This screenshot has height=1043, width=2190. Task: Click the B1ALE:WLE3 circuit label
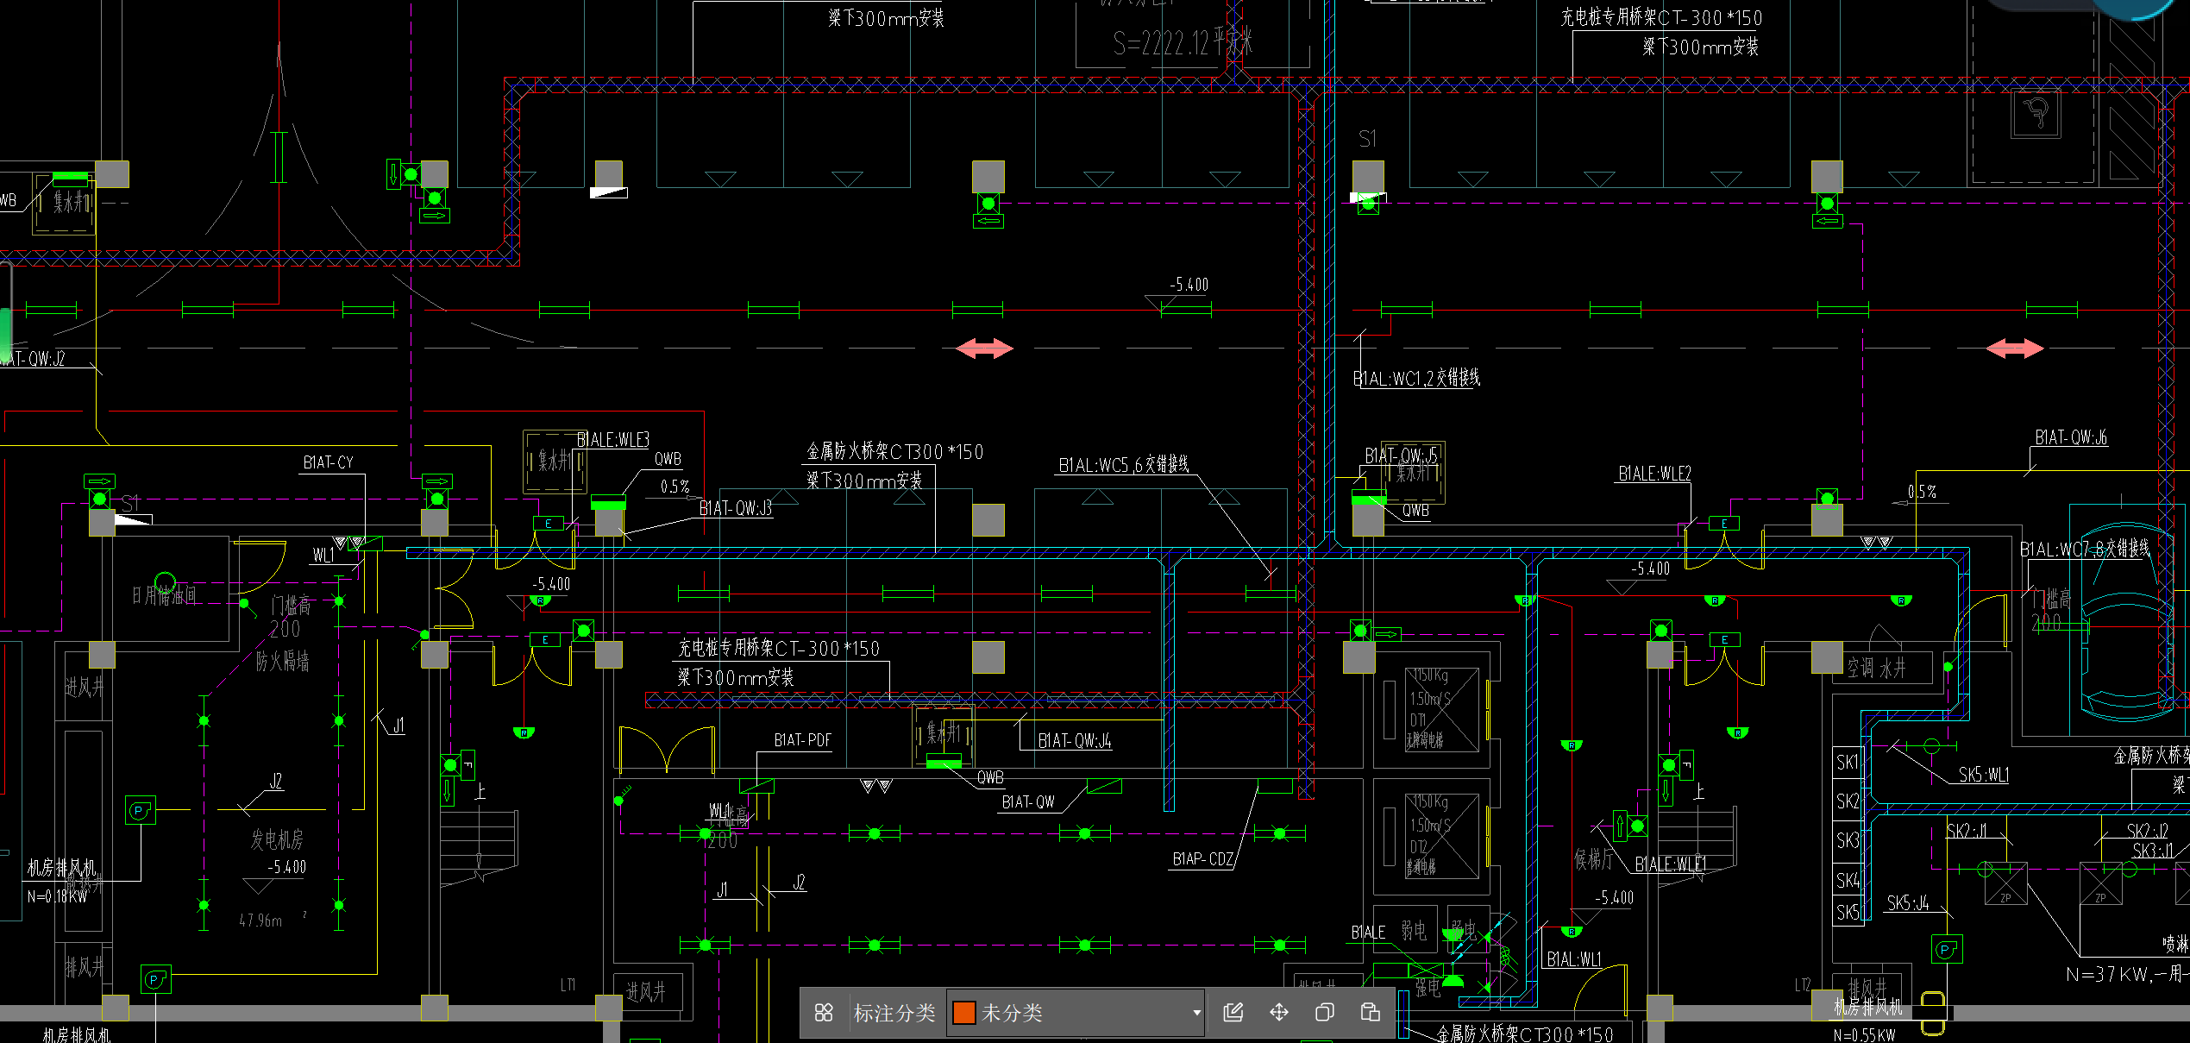[x=612, y=440]
